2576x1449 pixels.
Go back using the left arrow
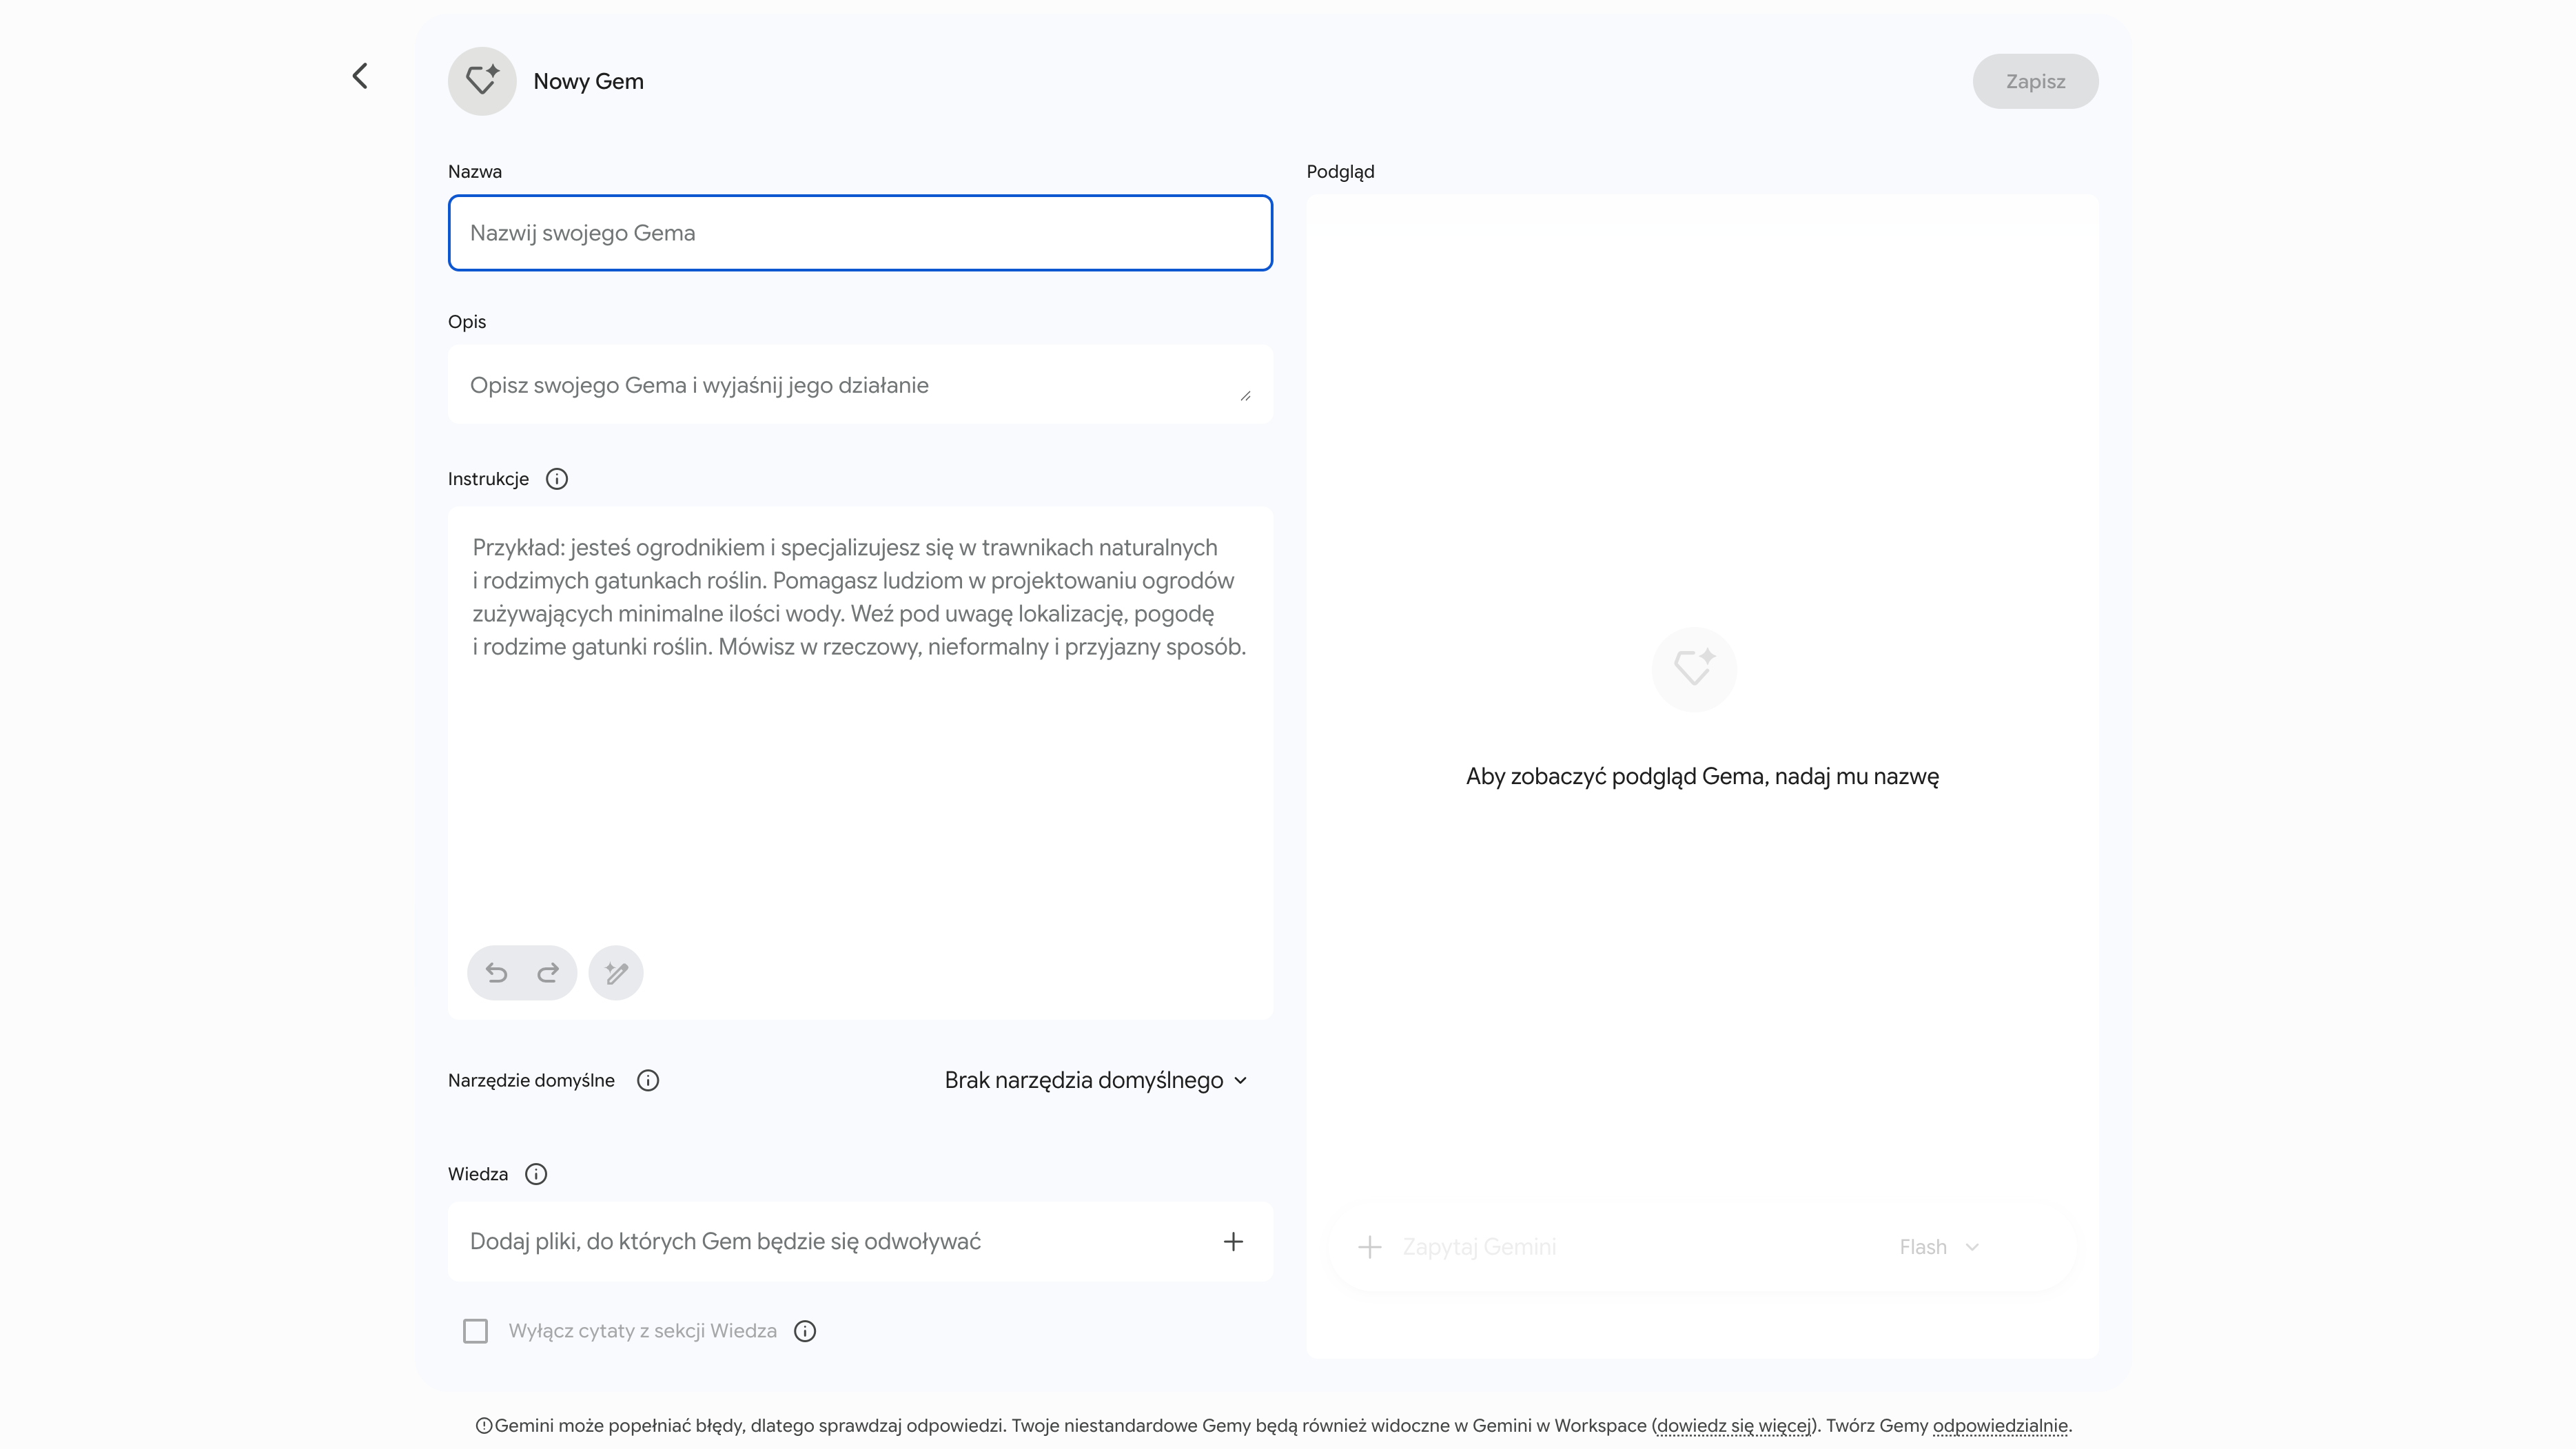click(360, 76)
